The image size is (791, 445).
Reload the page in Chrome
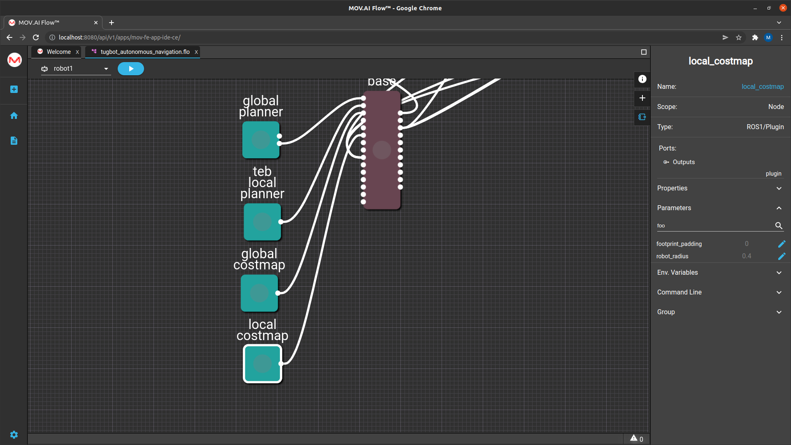[36, 37]
